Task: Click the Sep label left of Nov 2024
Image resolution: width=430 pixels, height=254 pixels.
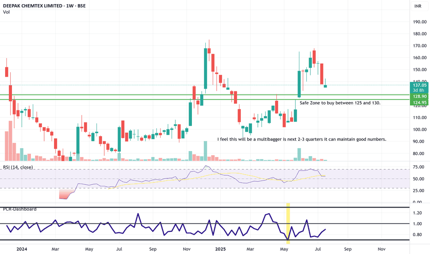Action: pyautogui.click(x=153, y=249)
